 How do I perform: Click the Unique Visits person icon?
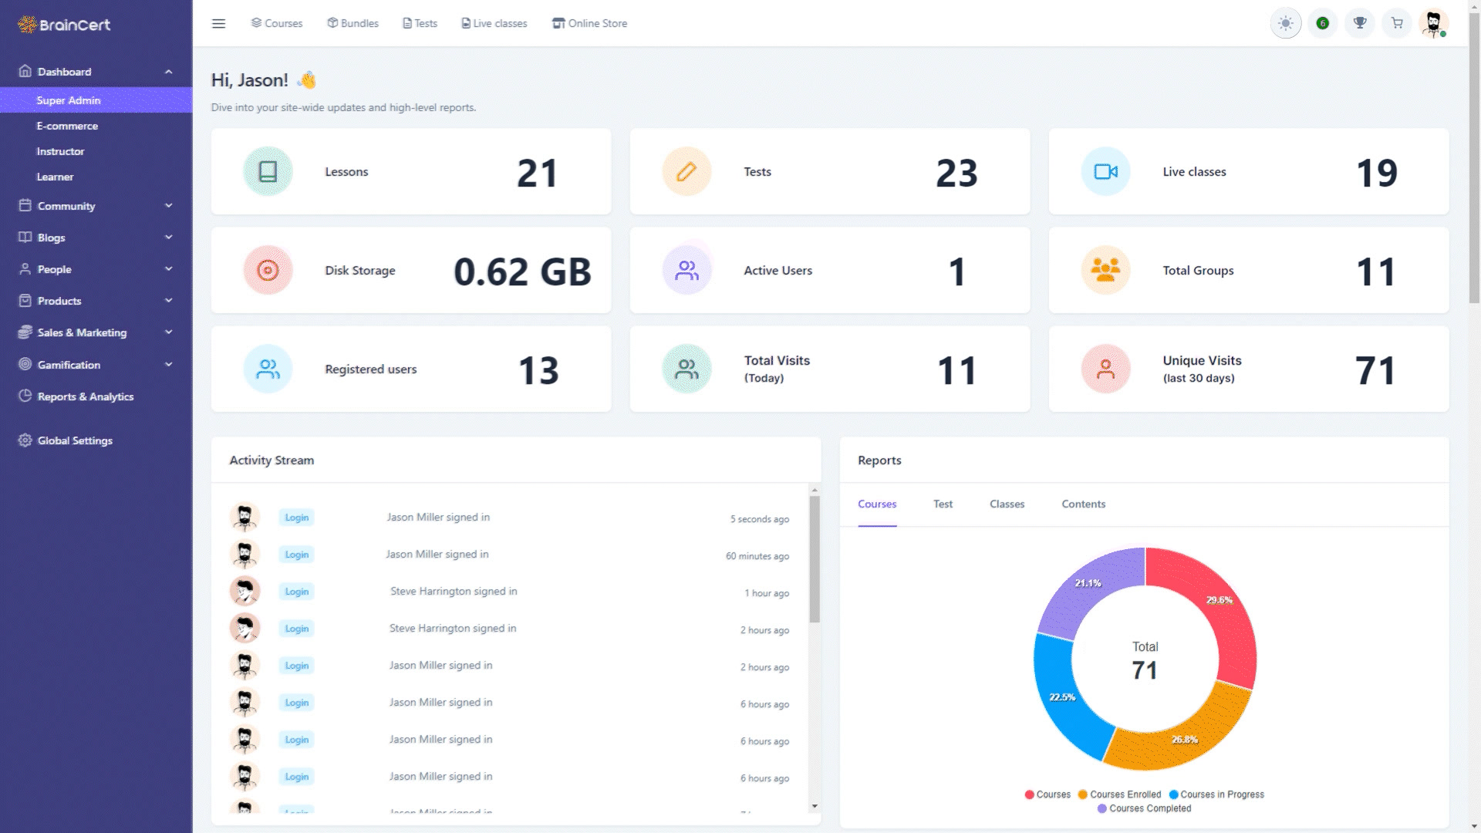pyautogui.click(x=1105, y=369)
